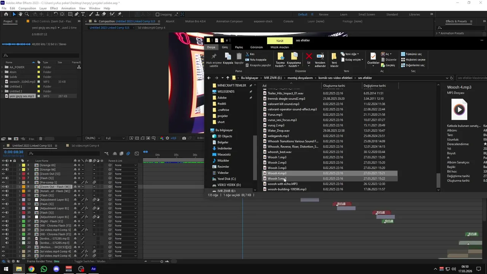Hide layer 24 lol video.mp4 Comp 4
The height and width of the screenshot is (274, 487).
click(3, 252)
